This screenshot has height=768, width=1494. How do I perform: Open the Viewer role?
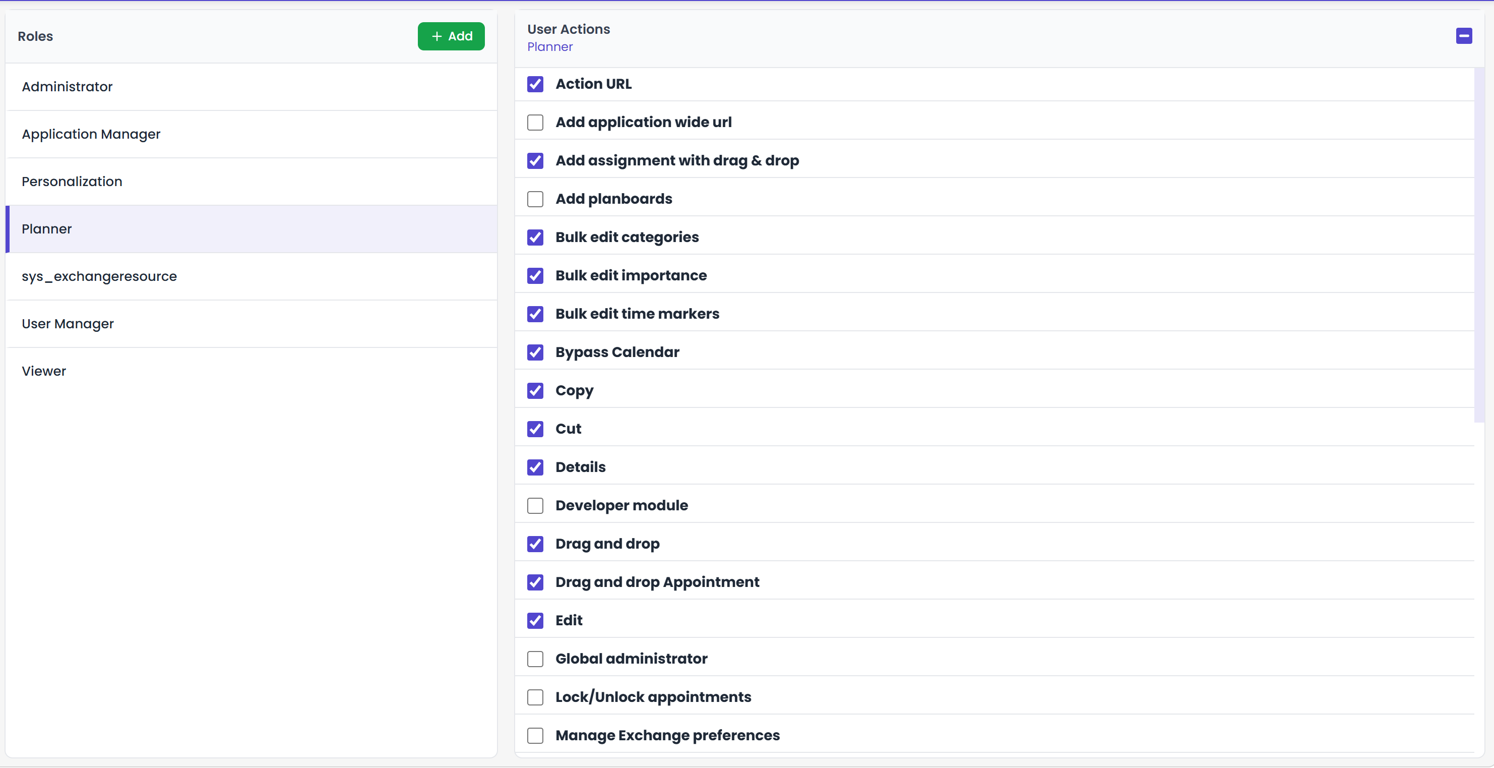coord(252,371)
